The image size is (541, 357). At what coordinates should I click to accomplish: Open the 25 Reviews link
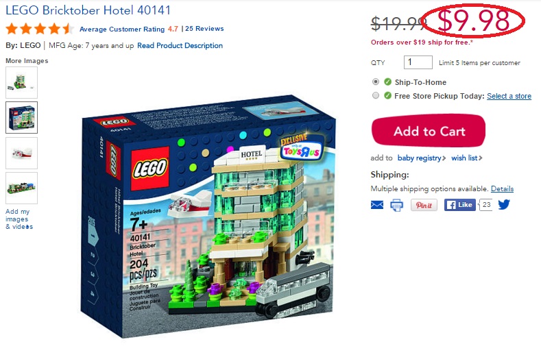click(204, 29)
